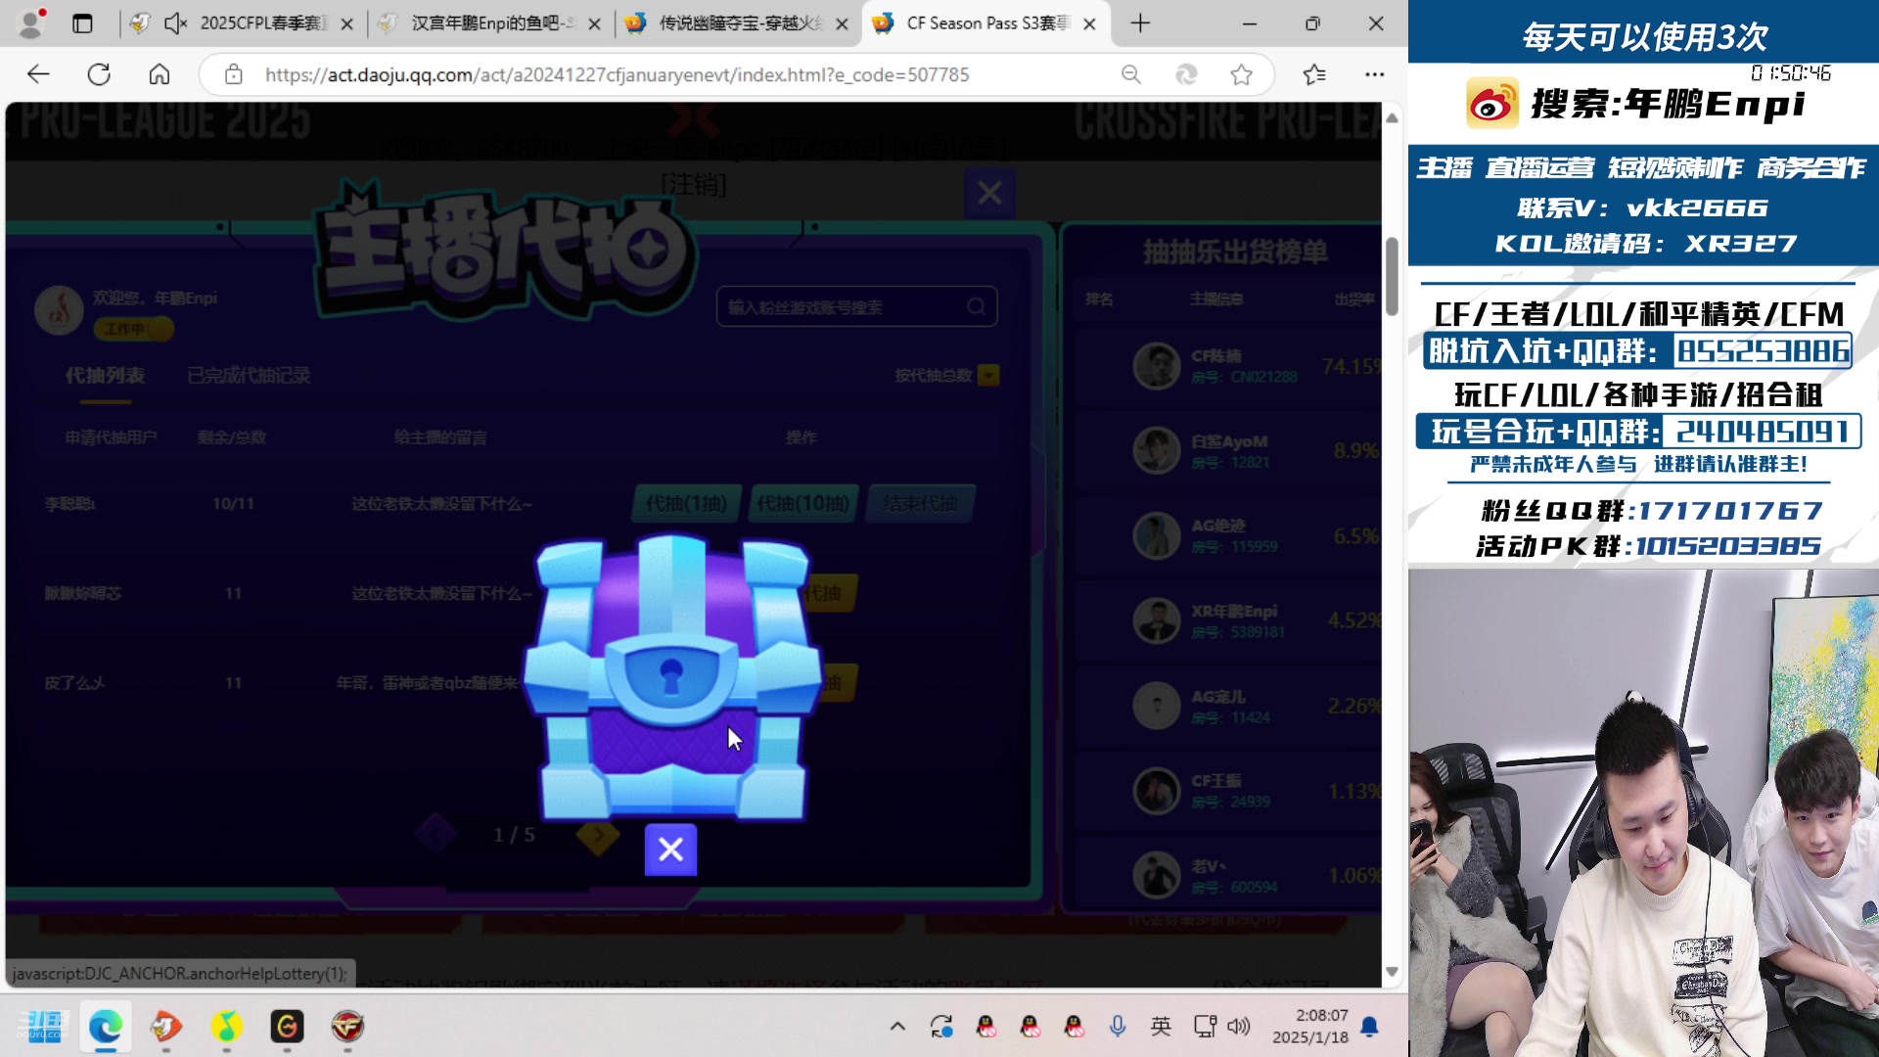
Task: Click the blue treasure chest
Action: (x=671, y=675)
